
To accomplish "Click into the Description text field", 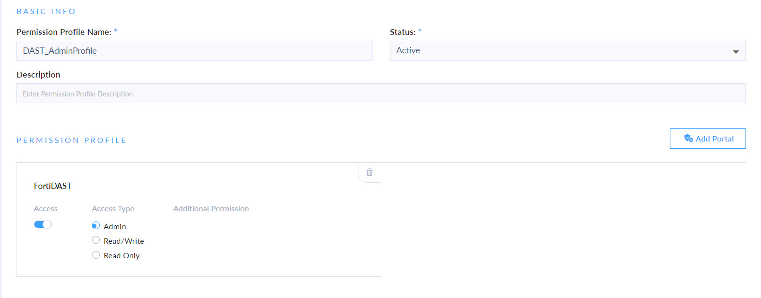I will 381,94.
